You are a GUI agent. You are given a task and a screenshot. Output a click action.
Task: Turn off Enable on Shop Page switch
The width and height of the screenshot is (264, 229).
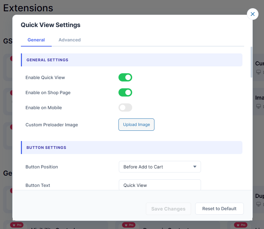pos(125,92)
